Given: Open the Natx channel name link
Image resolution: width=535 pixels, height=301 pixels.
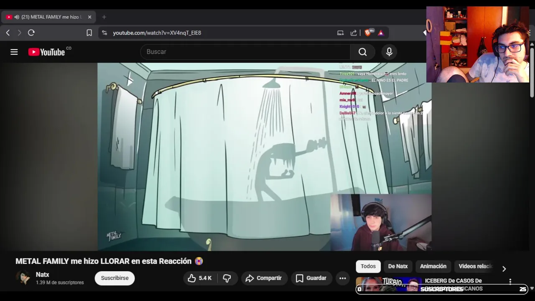Looking at the screenshot, I should point(43,275).
